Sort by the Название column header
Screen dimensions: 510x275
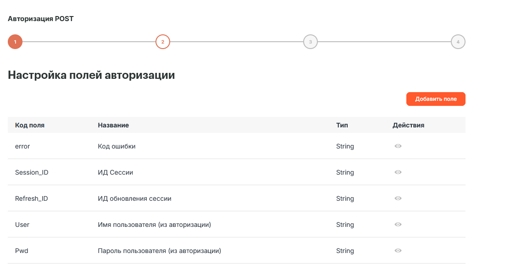[113, 125]
